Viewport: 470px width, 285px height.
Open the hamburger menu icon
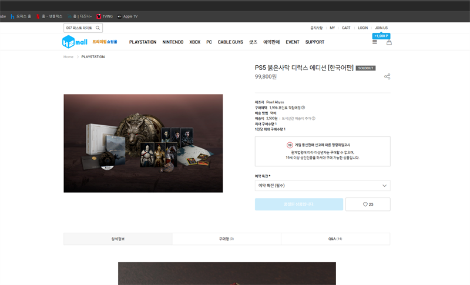pos(375,42)
